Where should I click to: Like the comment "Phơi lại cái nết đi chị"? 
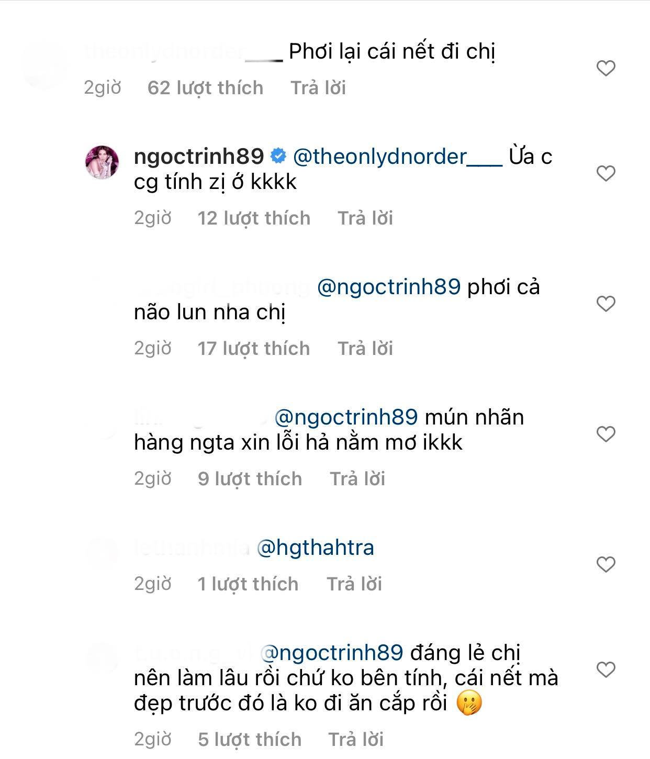pos(606,67)
